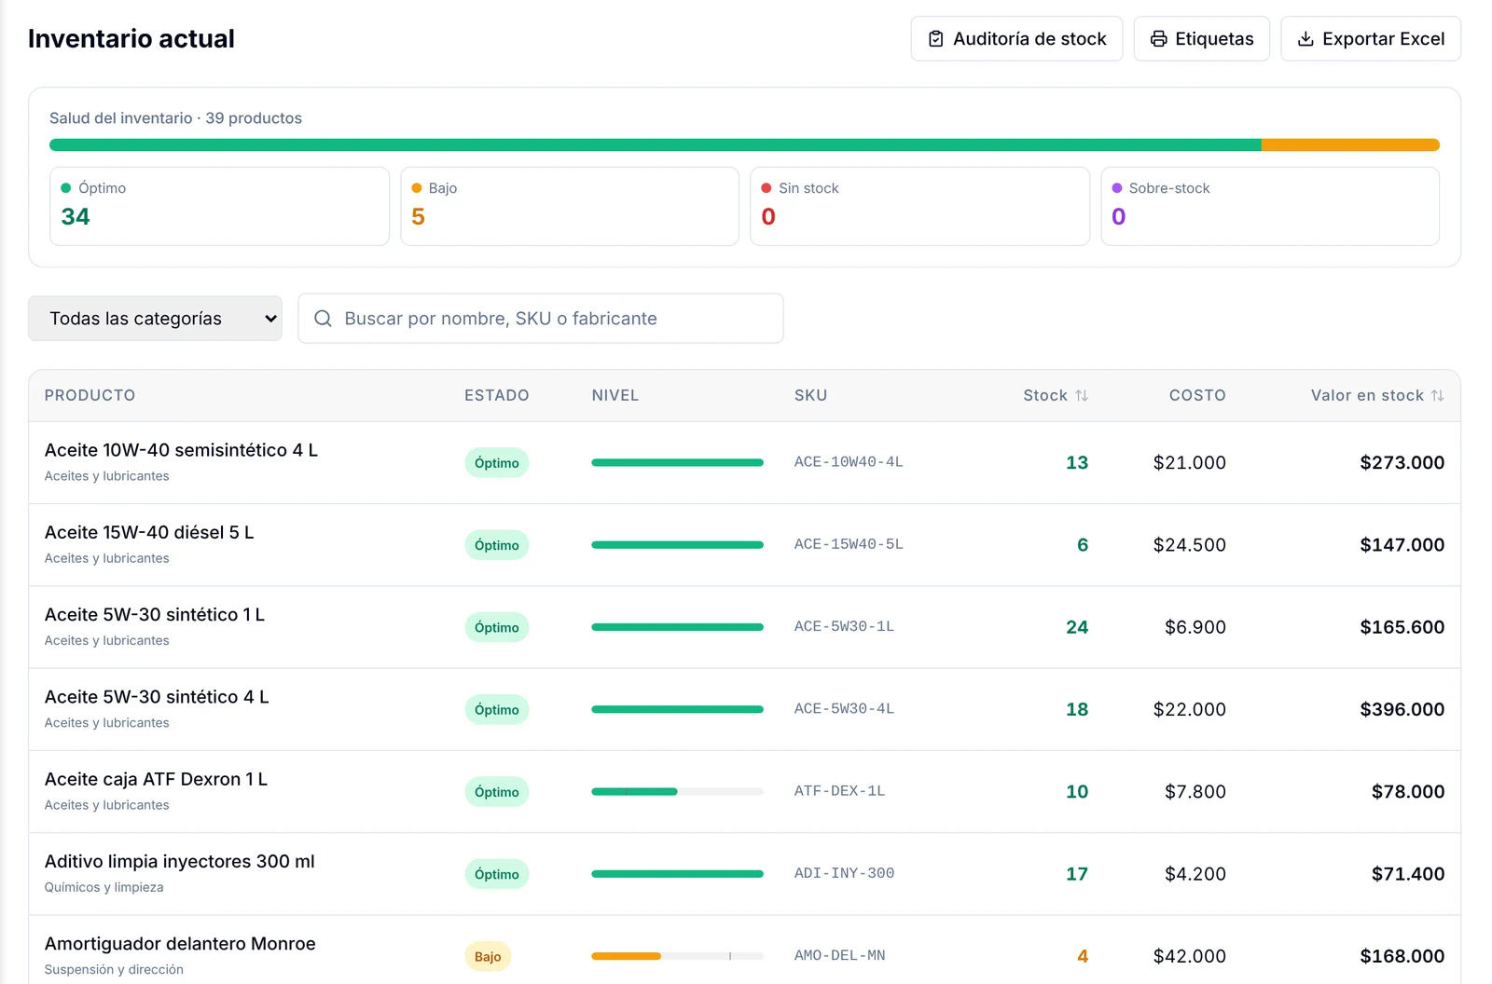The width and height of the screenshot is (1492, 984).
Task: Click the Bajo status badge for Amortiguador delantero
Action: (x=488, y=956)
